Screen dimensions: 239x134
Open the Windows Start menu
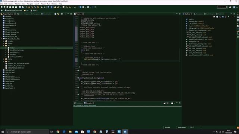pyautogui.click(x=3, y=131)
